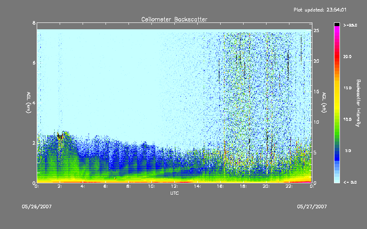Click the 'Ceilometer Backscatter' plot title
The height and width of the screenshot is (229, 367).
tap(174, 19)
